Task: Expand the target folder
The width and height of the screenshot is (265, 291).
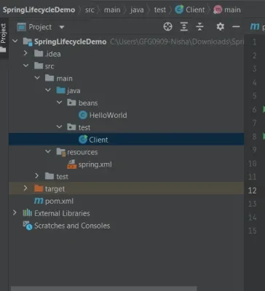Action: click(x=25, y=188)
